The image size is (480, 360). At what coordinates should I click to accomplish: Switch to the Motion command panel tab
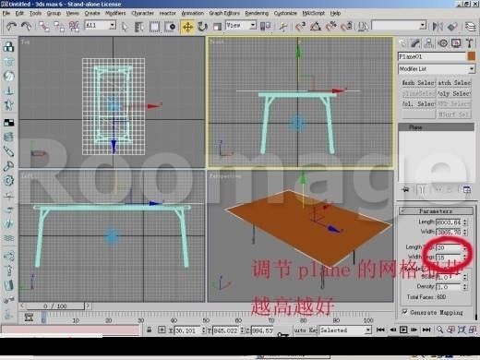443,43
